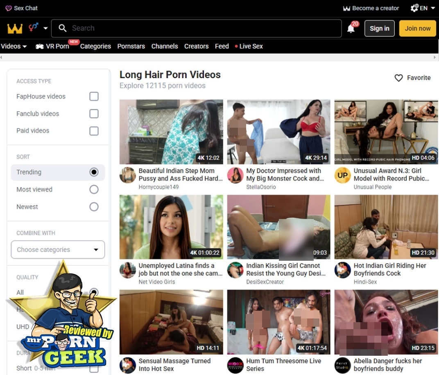The height and width of the screenshot is (375, 439).
Task: Enable the Fanclub videos checkbox
Action: (x=94, y=114)
